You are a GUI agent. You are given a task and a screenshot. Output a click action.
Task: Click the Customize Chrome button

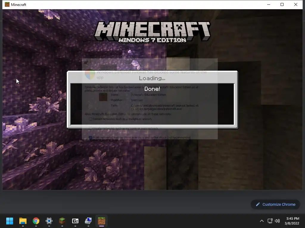coord(276,204)
